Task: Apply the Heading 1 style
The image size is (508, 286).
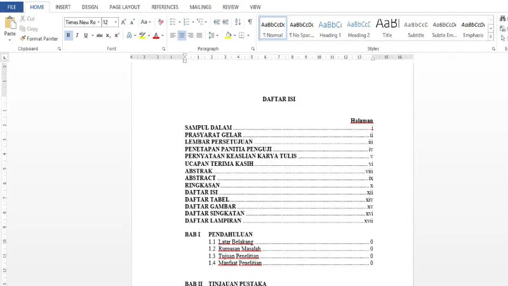Action: tap(330, 29)
